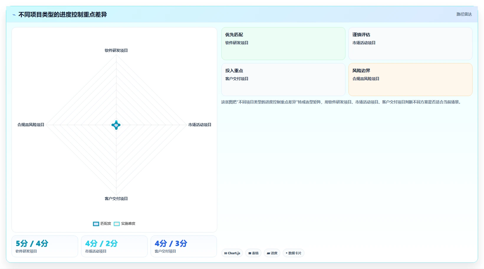Screen dimensions: 484x269
Task: Click the 匹配度 legend color box
Action: tap(96, 224)
